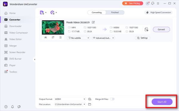Viewport: 179px width, 111px height.
Task: Open the Merger section
Action: click(10, 46)
